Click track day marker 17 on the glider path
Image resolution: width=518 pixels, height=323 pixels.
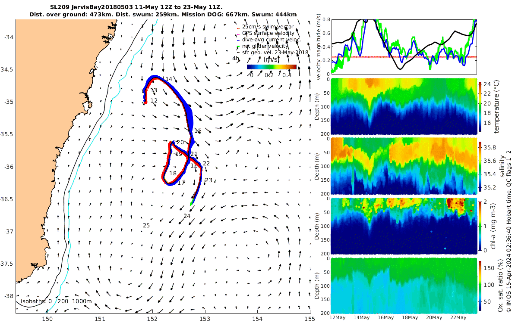181,183
